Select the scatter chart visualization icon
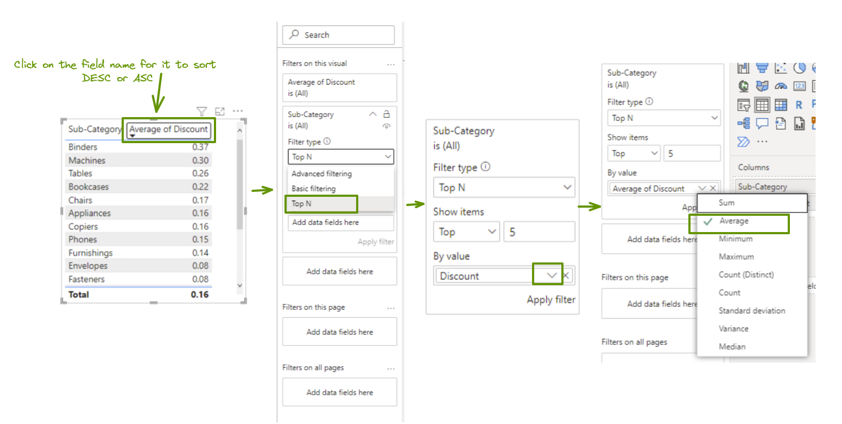This screenshot has width=842, height=424. [x=781, y=67]
